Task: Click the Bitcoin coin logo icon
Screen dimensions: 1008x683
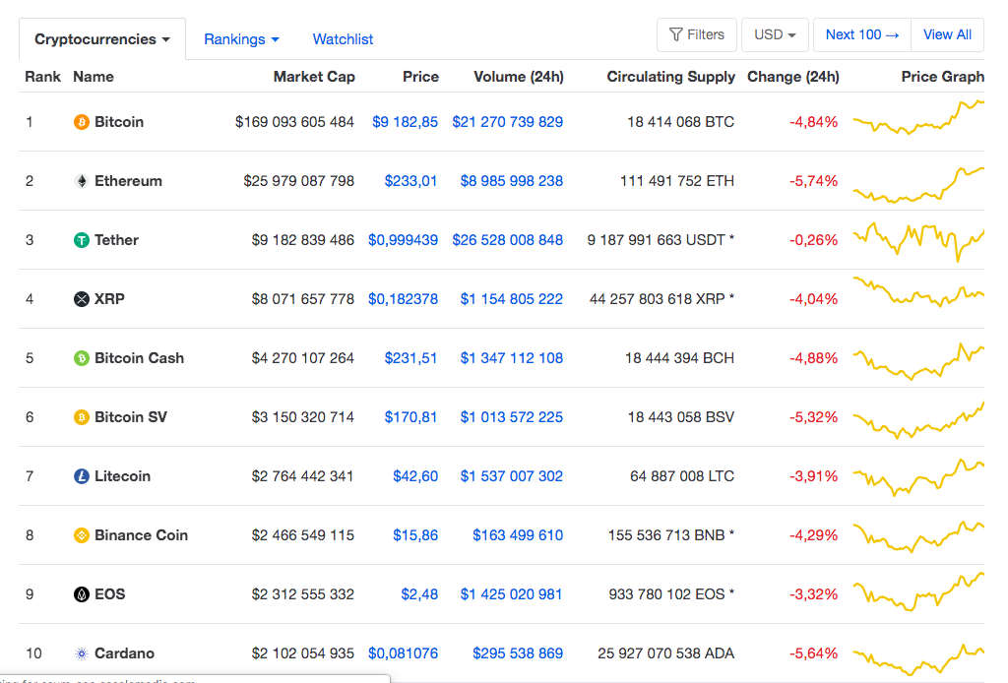Action: tap(81, 122)
